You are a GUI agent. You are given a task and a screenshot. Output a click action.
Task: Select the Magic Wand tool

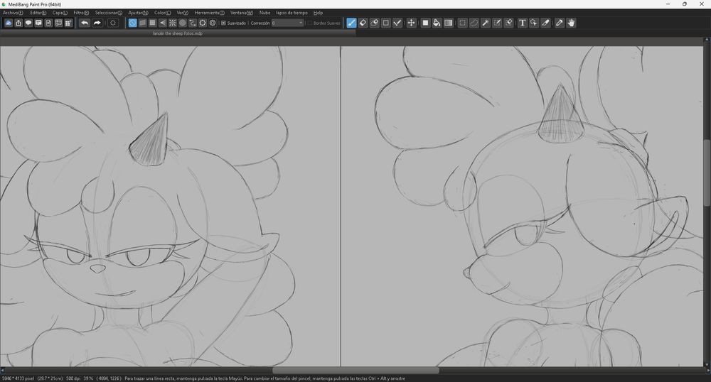tap(485, 23)
